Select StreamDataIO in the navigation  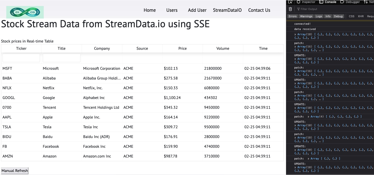[227, 10]
